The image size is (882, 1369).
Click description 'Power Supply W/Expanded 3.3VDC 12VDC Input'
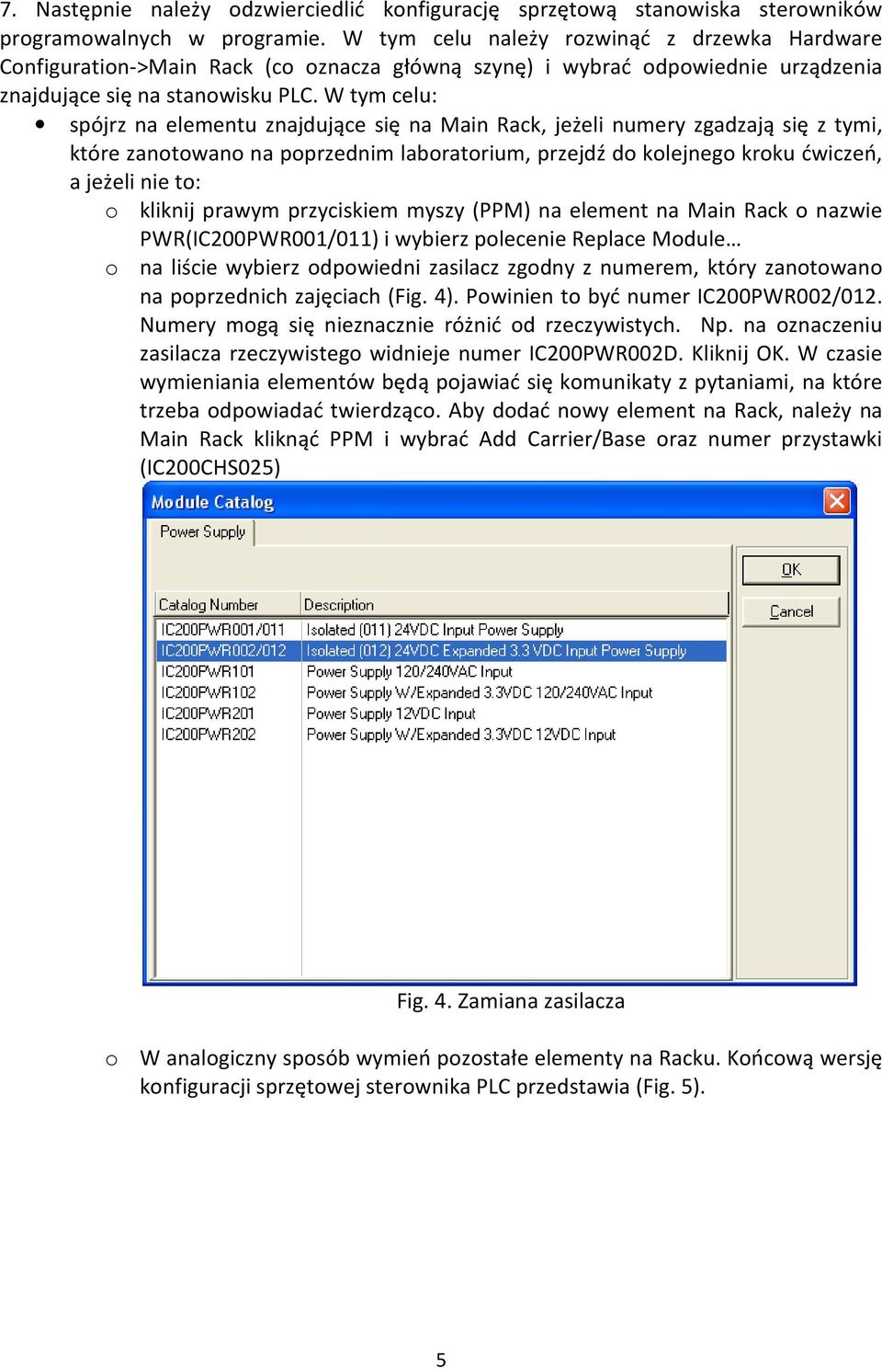coord(461,735)
